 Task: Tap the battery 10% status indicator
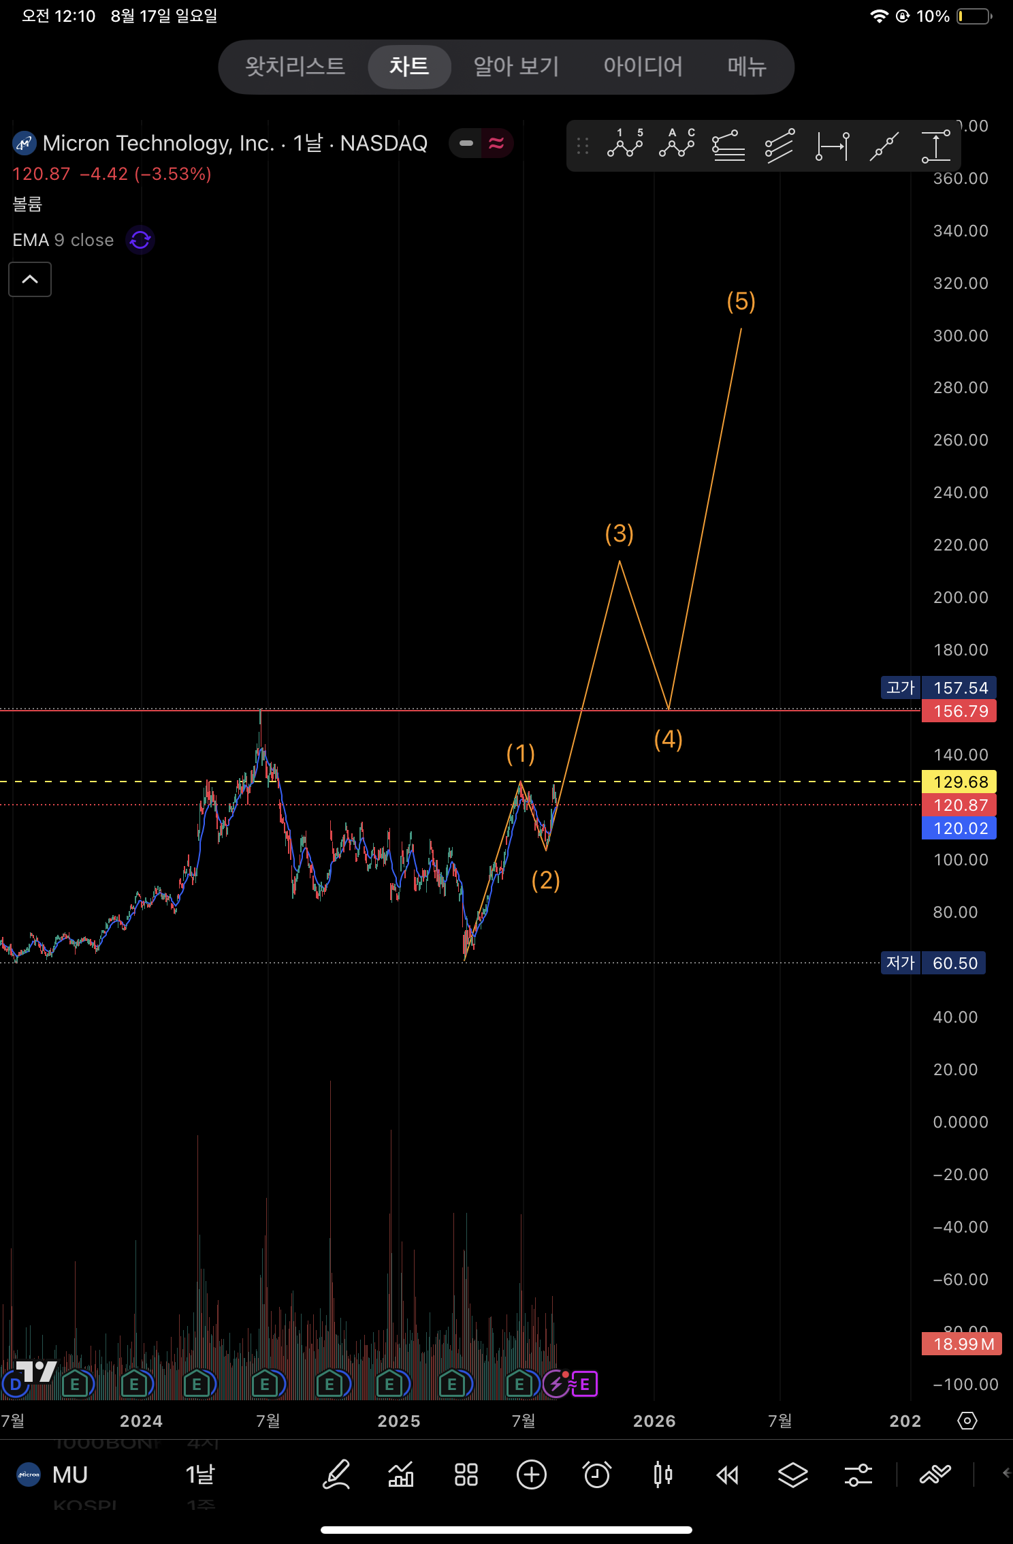[x=954, y=16]
